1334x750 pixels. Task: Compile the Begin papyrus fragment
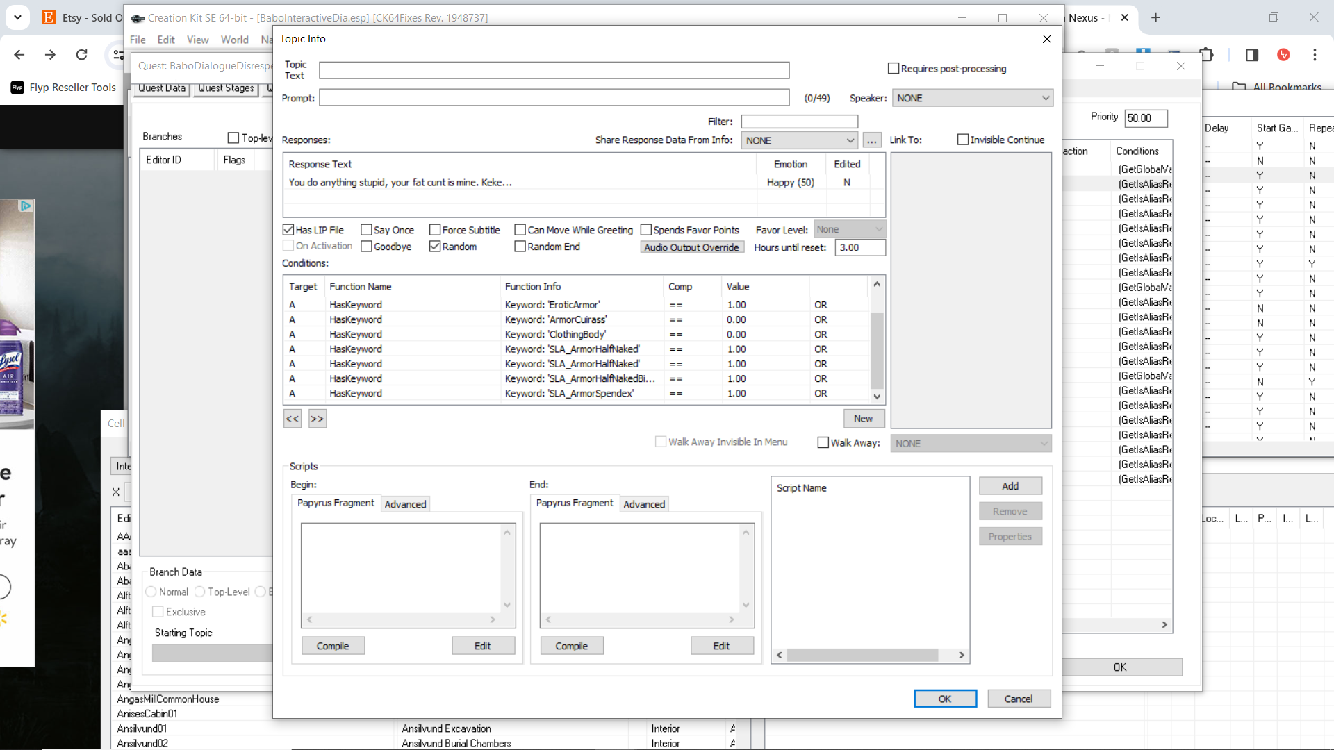pos(333,646)
